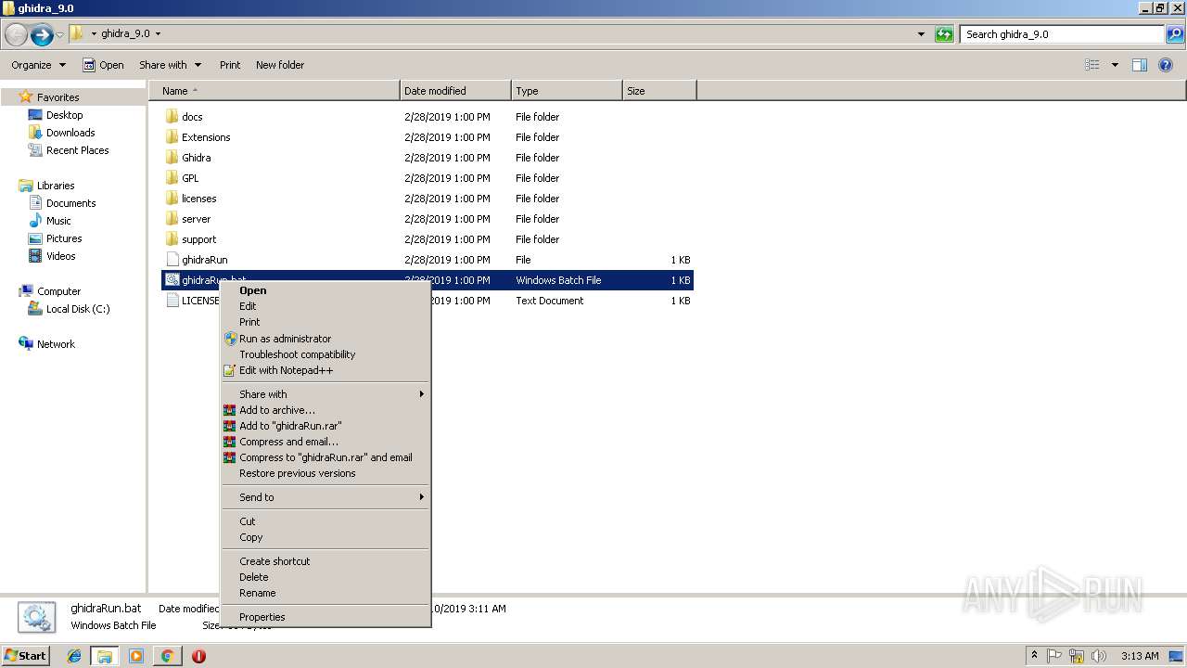
Task: Expand the Share with submenu arrow
Action: 421,394
